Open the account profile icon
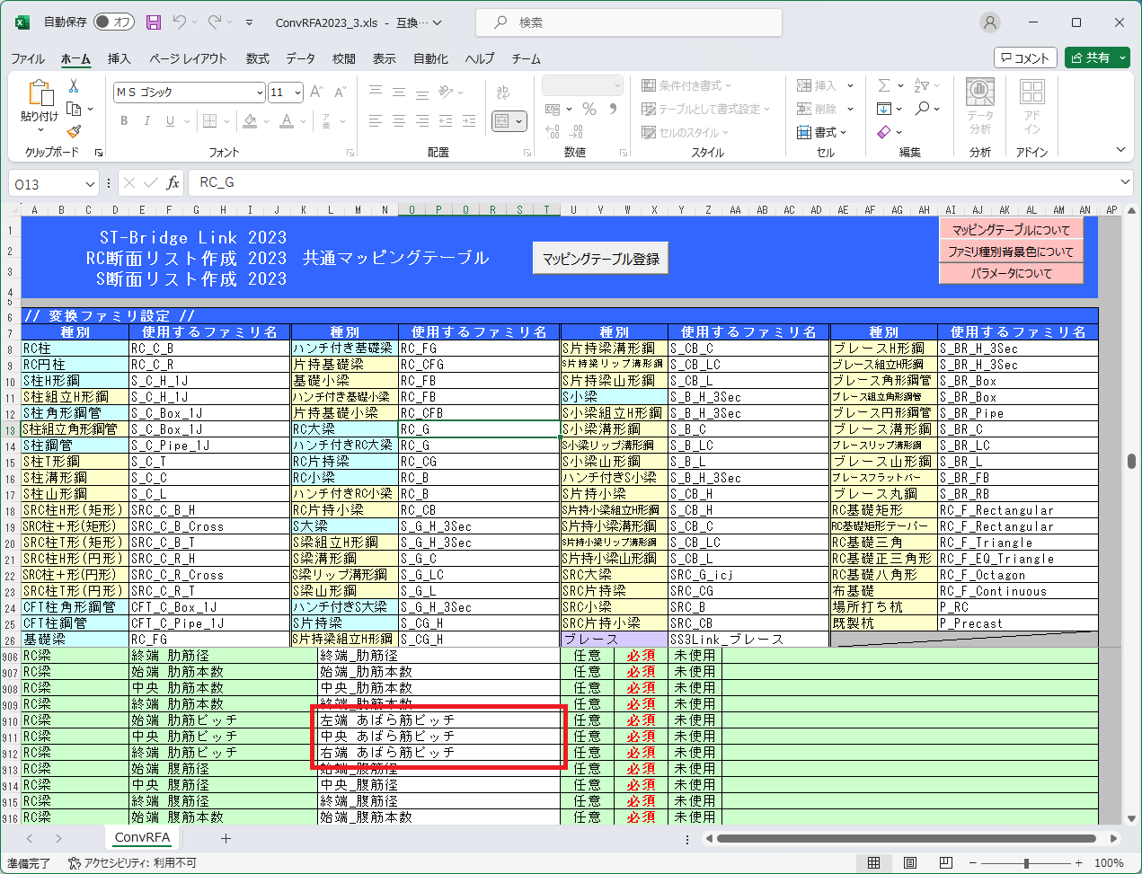This screenshot has height=874, width=1142. [990, 22]
